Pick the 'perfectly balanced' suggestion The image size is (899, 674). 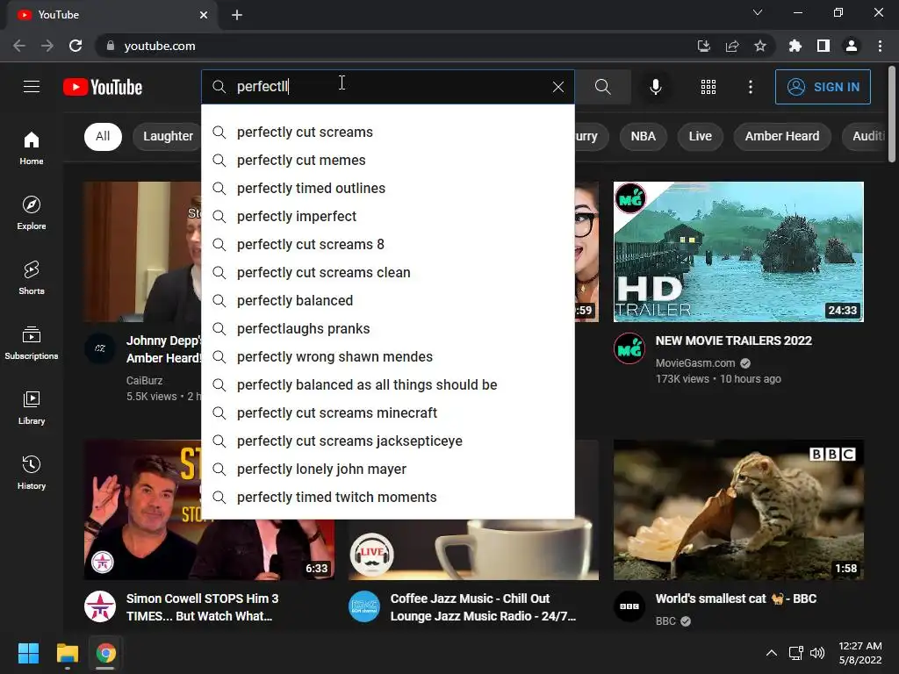click(x=388, y=301)
